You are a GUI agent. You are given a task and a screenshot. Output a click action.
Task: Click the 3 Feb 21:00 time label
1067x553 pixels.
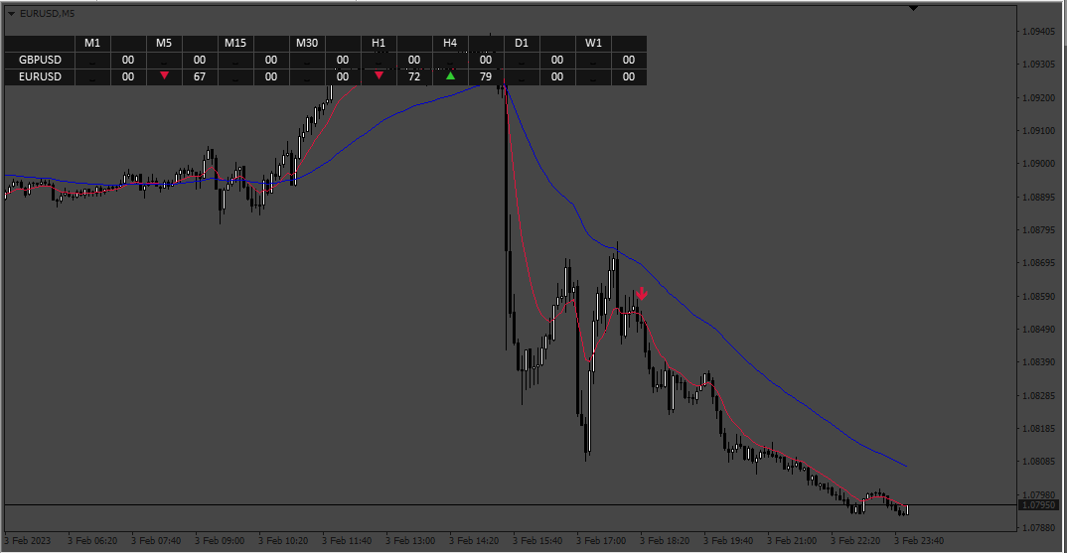point(792,541)
